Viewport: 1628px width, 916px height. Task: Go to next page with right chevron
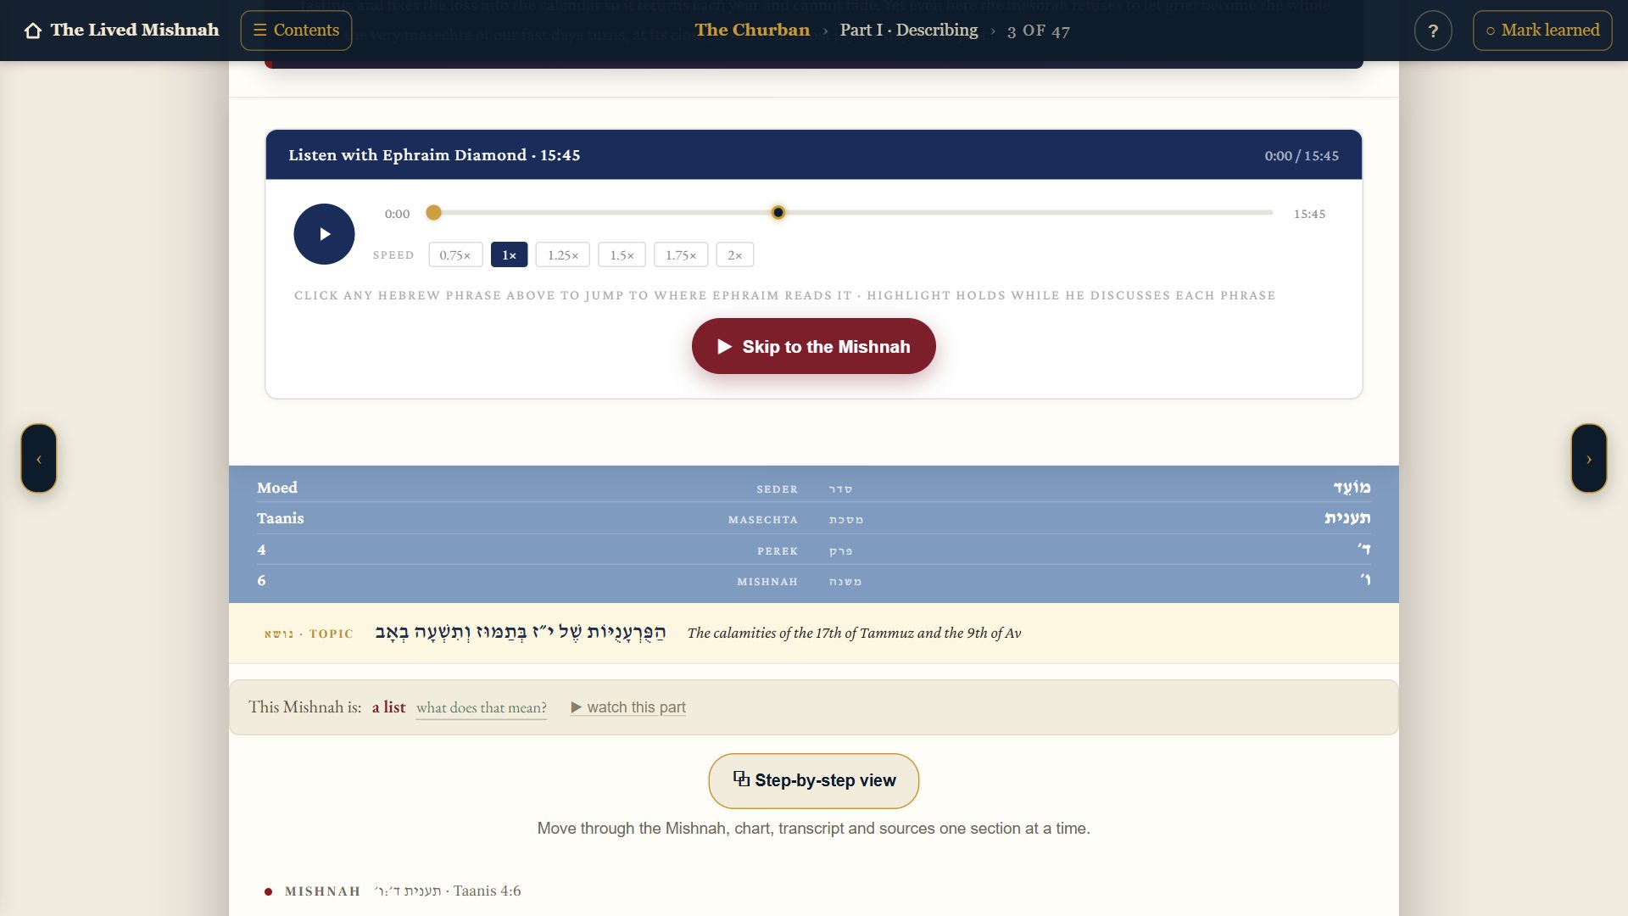click(1589, 459)
